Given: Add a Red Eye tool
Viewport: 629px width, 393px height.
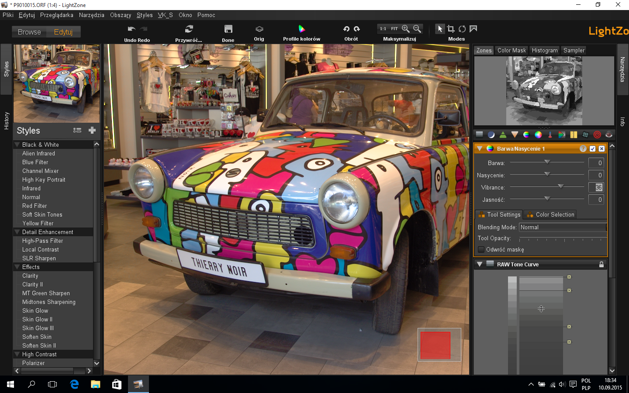Looking at the screenshot, I should (608, 134).
